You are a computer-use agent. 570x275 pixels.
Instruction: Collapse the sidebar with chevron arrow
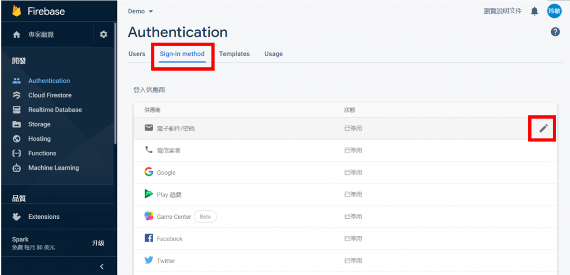102,267
